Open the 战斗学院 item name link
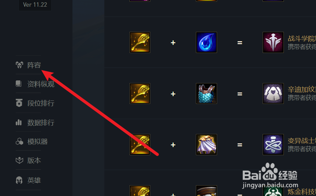The height and width of the screenshot is (196, 316). point(302,38)
